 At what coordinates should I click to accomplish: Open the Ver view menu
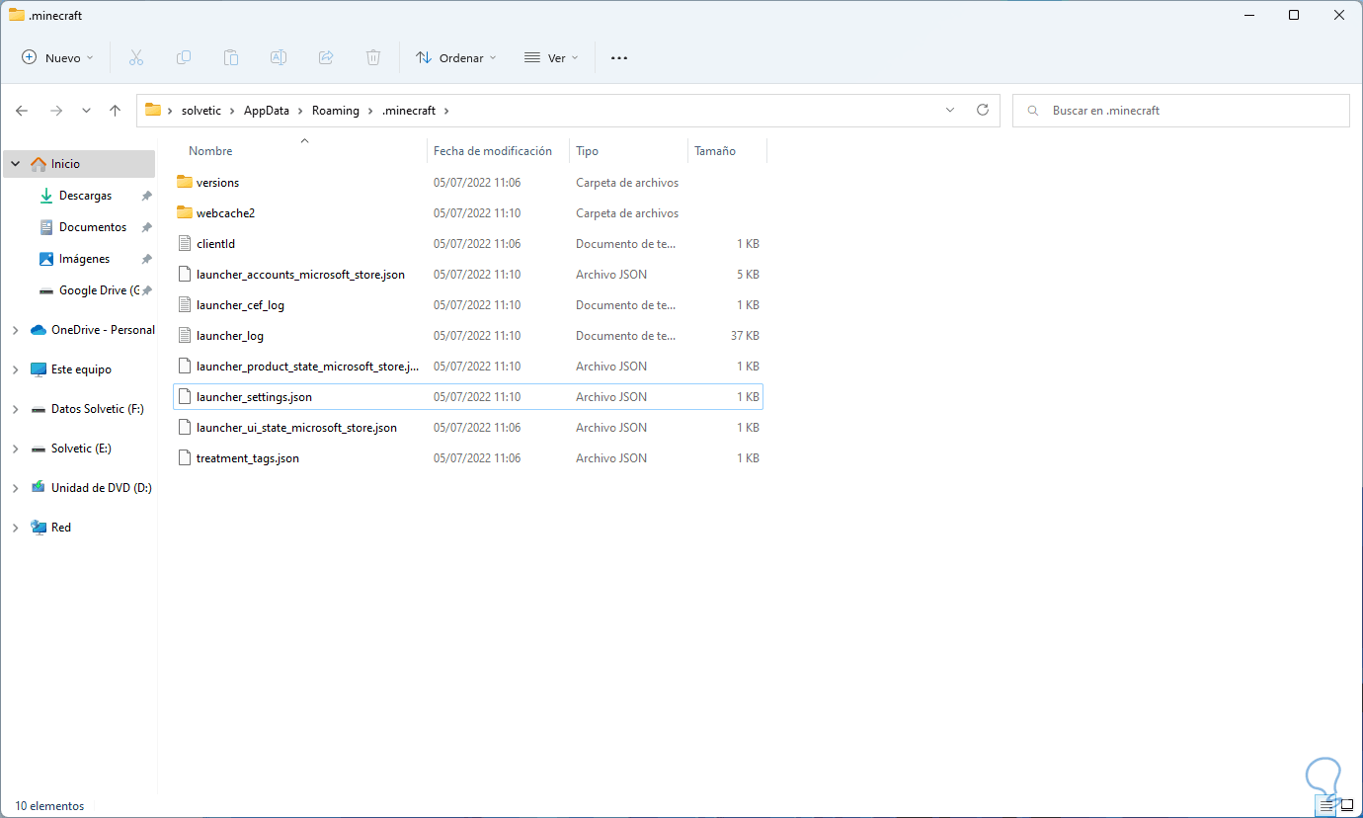point(550,58)
